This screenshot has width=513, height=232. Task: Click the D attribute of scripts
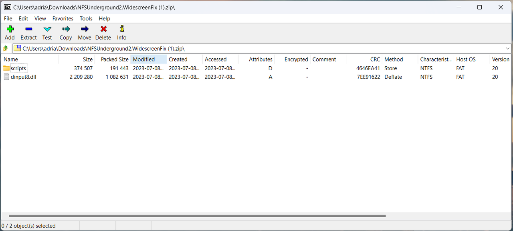tap(271, 68)
